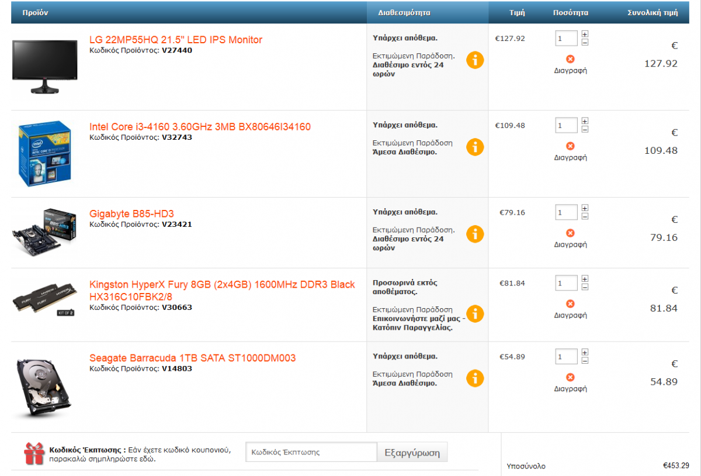
Task: Increase quantity of Gigabyte B85-HD3 with plus
Action: click(585, 209)
